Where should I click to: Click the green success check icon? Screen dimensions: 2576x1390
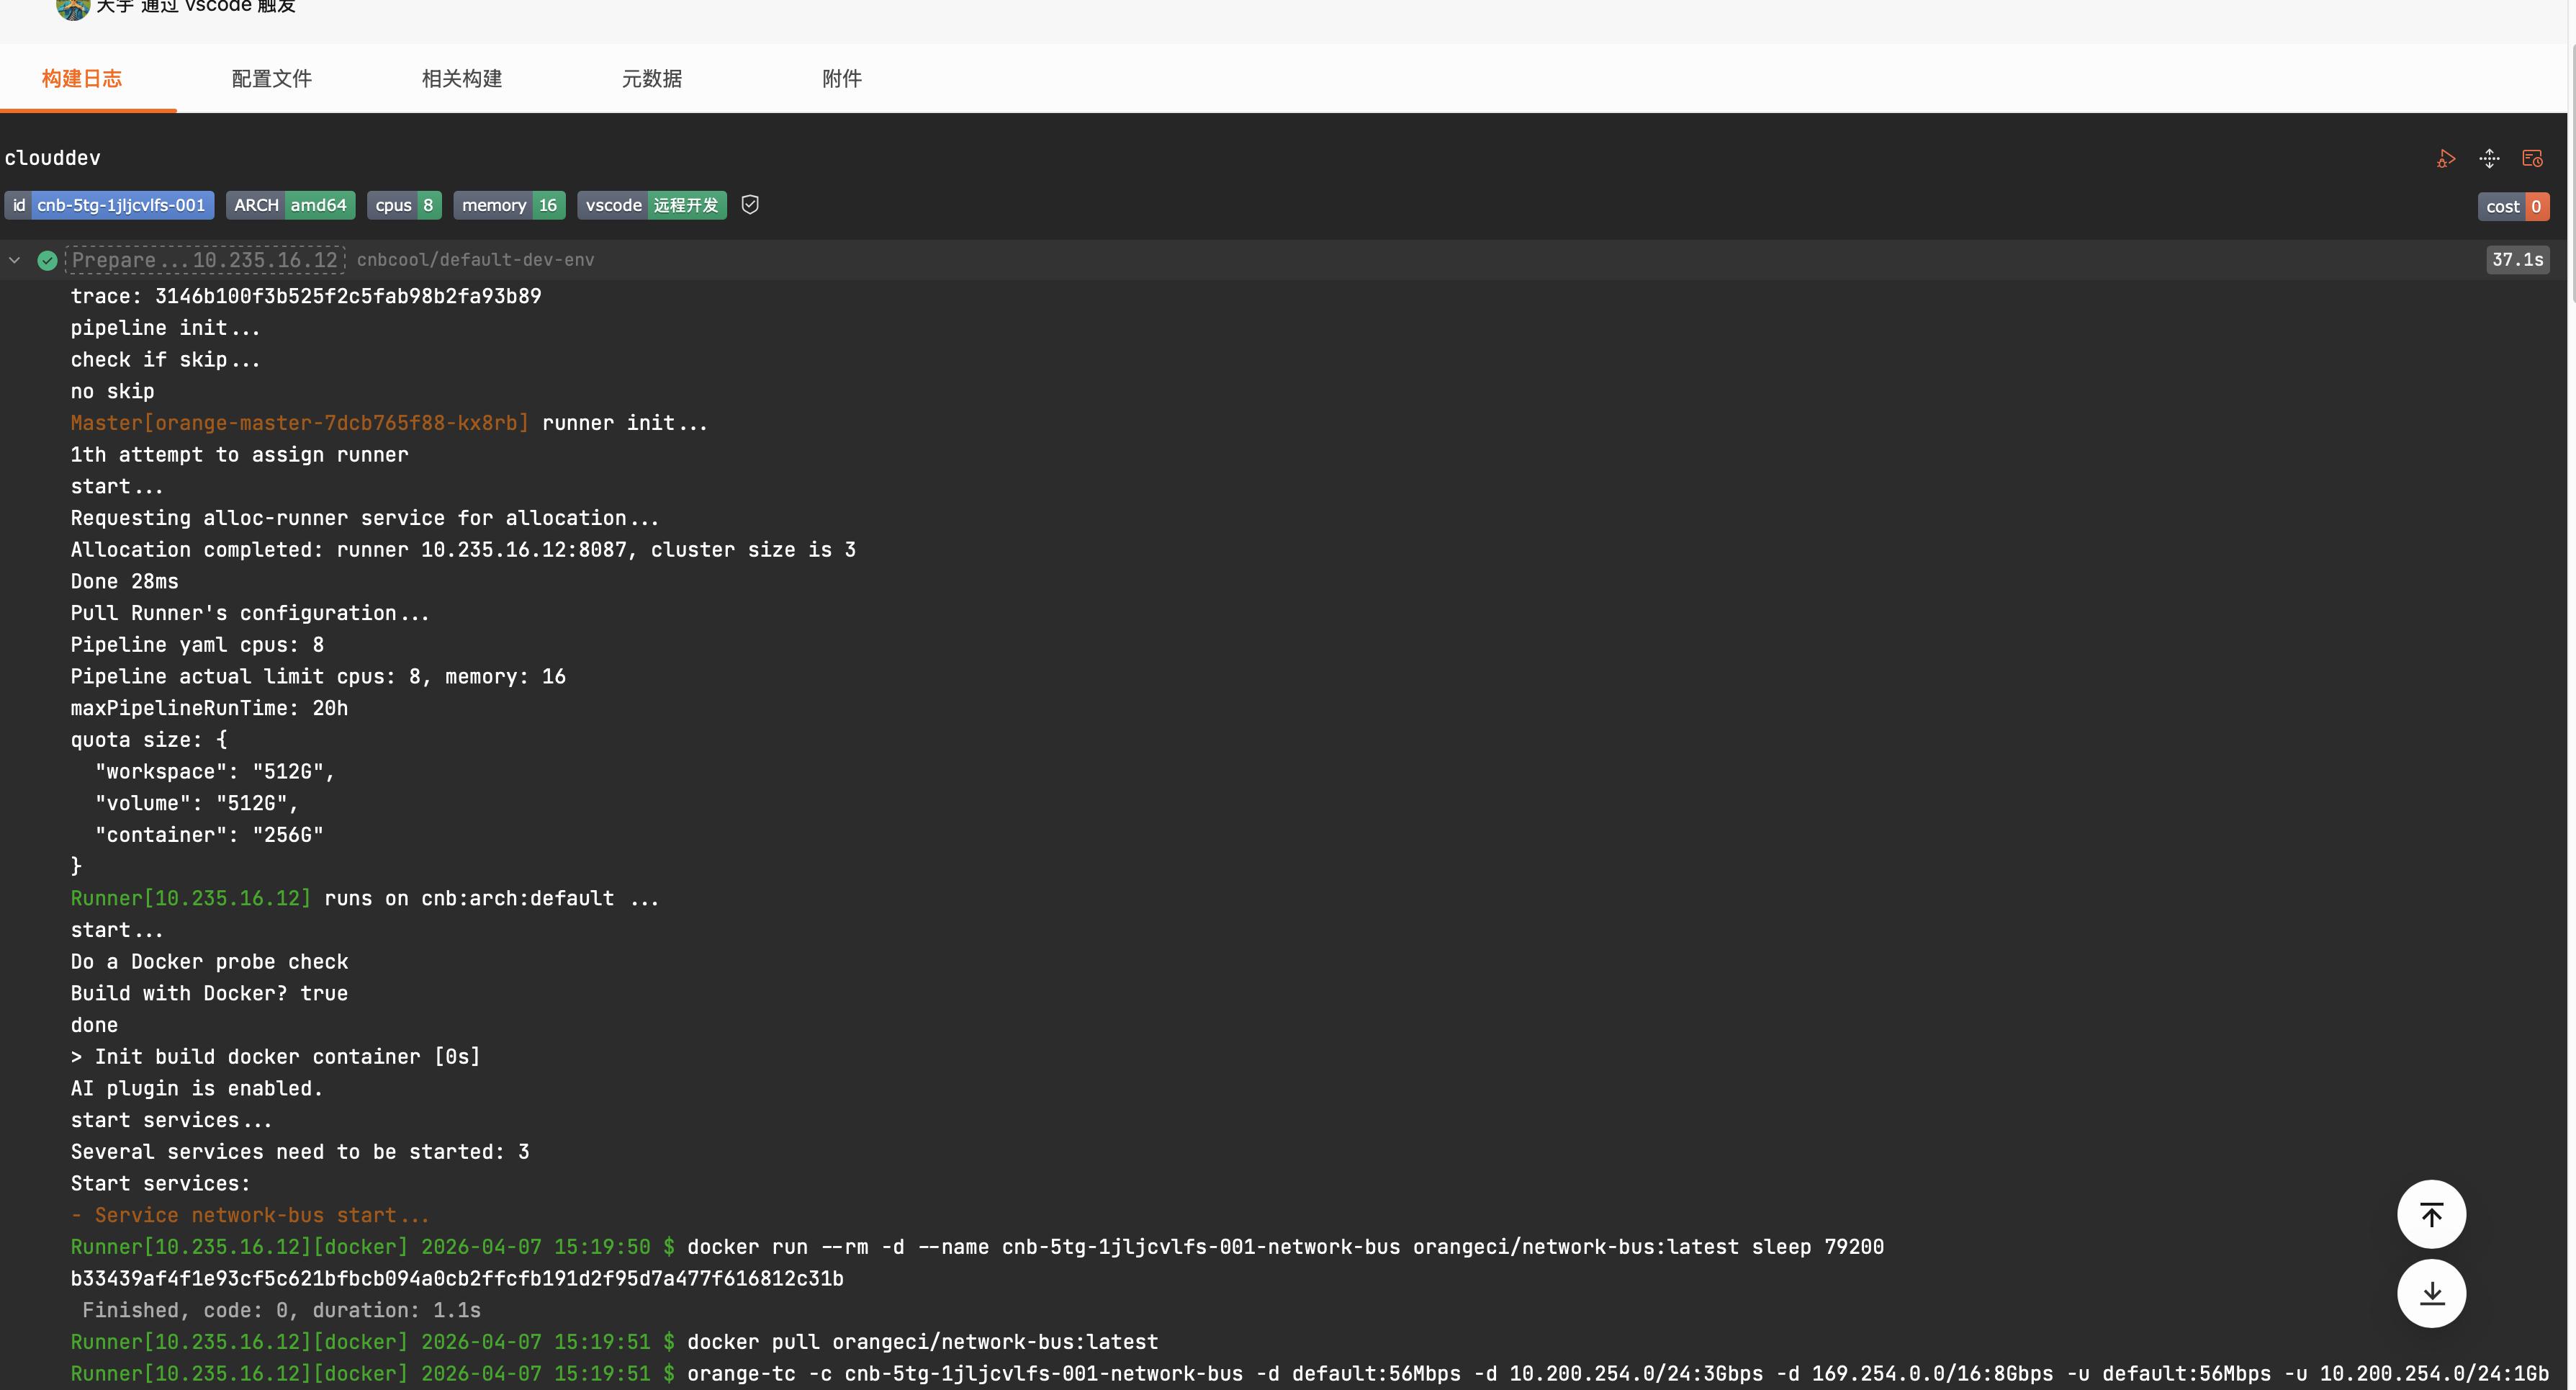tap(47, 261)
